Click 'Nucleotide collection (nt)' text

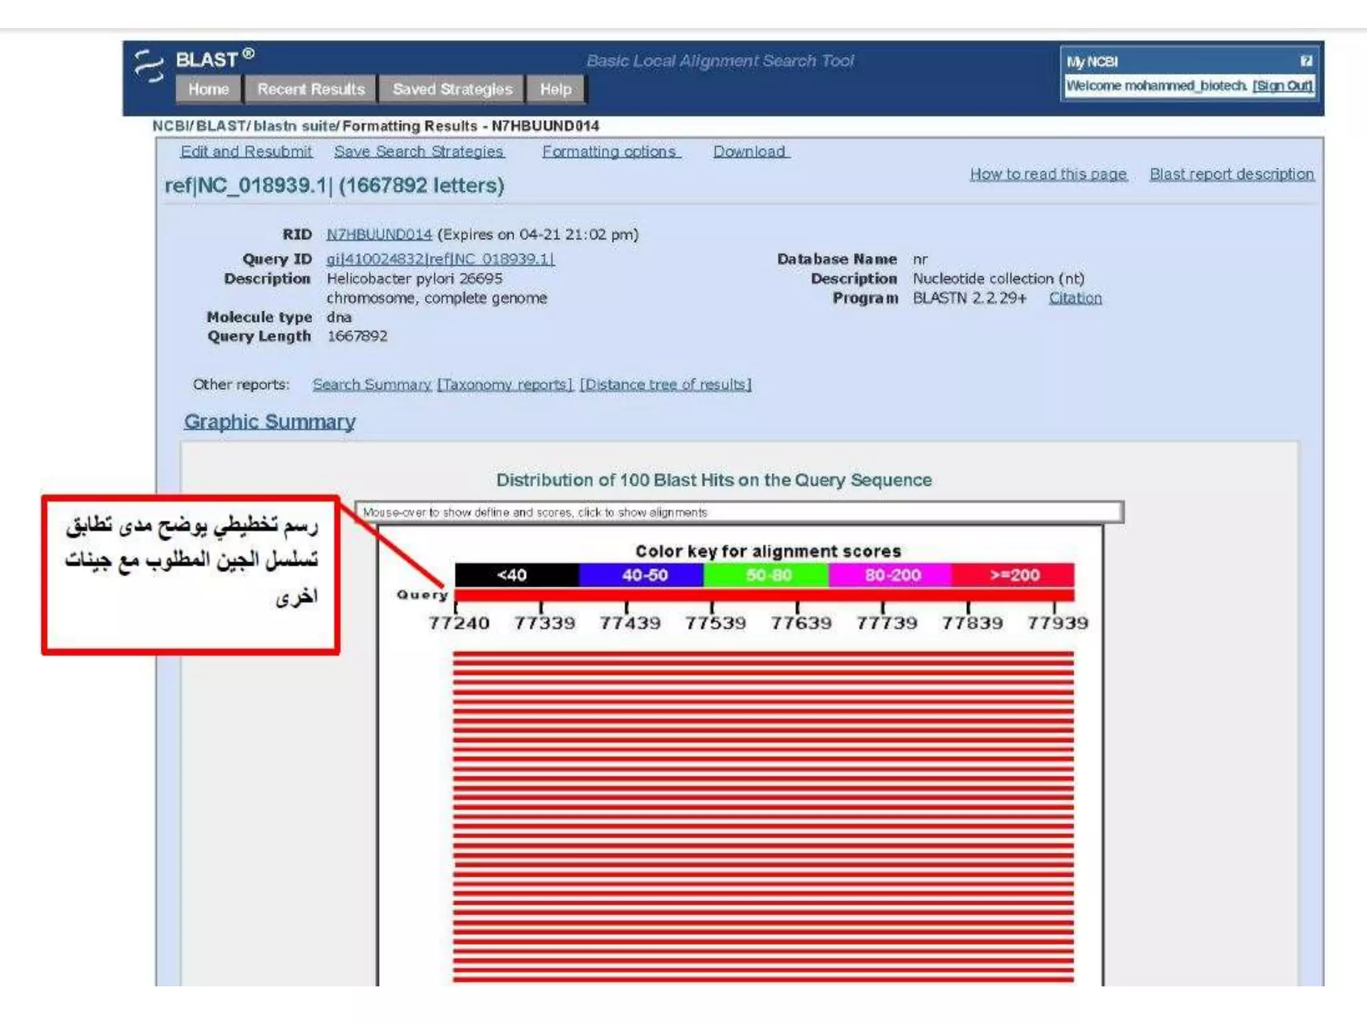point(999,279)
